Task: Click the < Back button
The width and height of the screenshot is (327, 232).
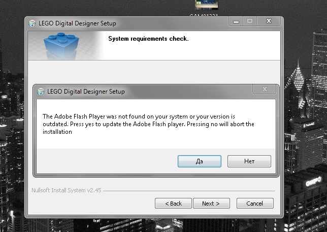Action: pos(173,204)
